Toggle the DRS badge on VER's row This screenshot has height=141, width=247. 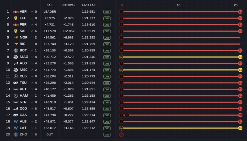(x=107, y=12)
